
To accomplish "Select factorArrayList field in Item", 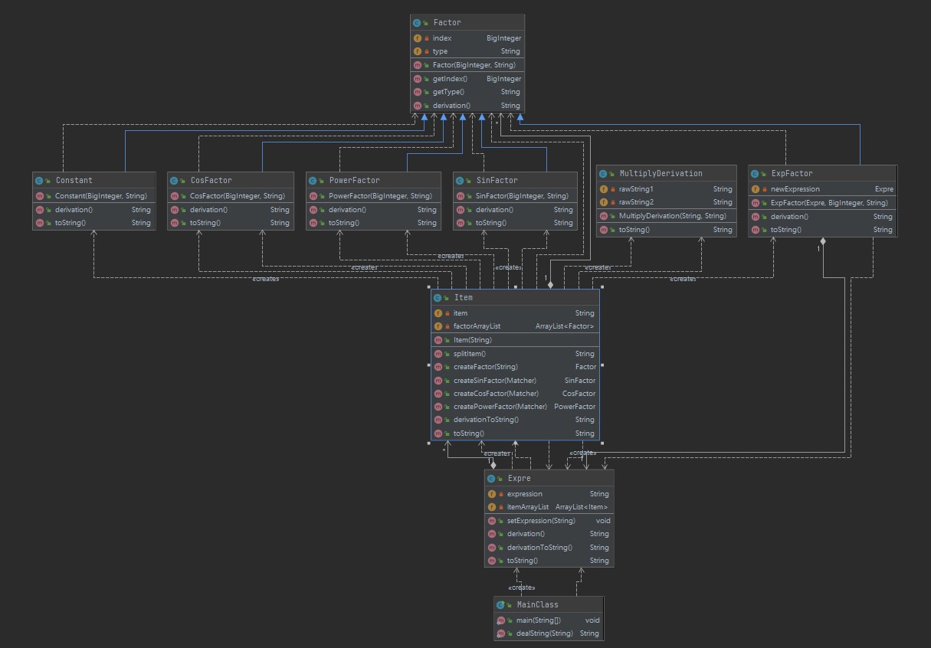I will (515, 326).
